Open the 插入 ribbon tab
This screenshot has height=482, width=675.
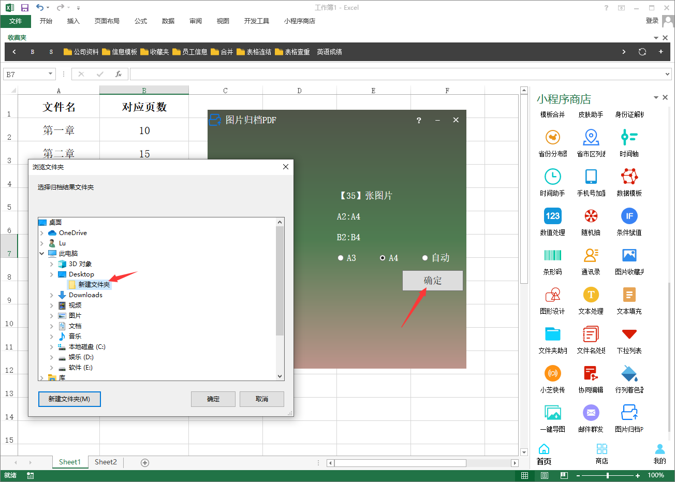pyautogui.click(x=74, y=21)
